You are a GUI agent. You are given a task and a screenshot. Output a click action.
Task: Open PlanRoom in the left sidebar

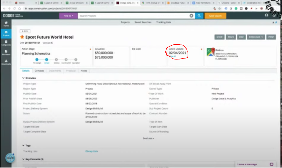tap(6, 52)
